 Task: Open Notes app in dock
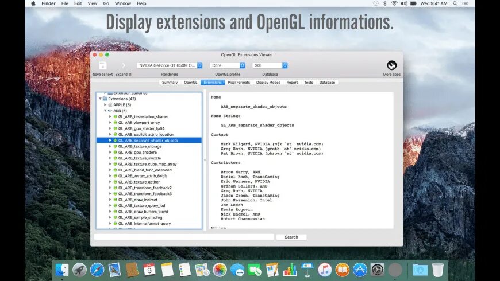pos(167,270)
